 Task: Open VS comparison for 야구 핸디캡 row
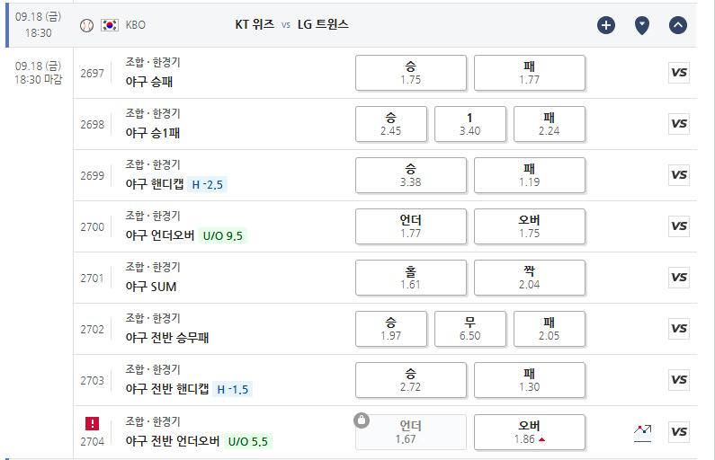point(679,175)
